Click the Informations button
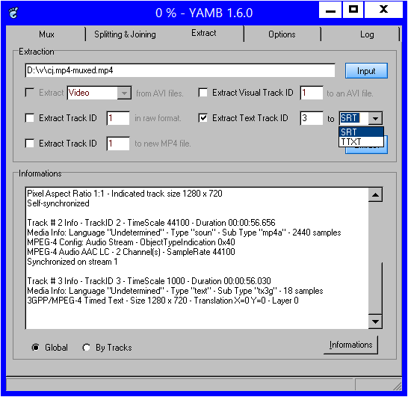The height and width of the screenshot is (397, 408). (350, 345)
